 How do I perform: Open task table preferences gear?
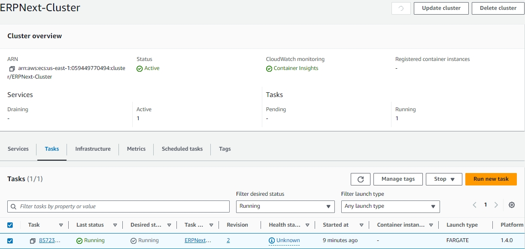point(512,205)
